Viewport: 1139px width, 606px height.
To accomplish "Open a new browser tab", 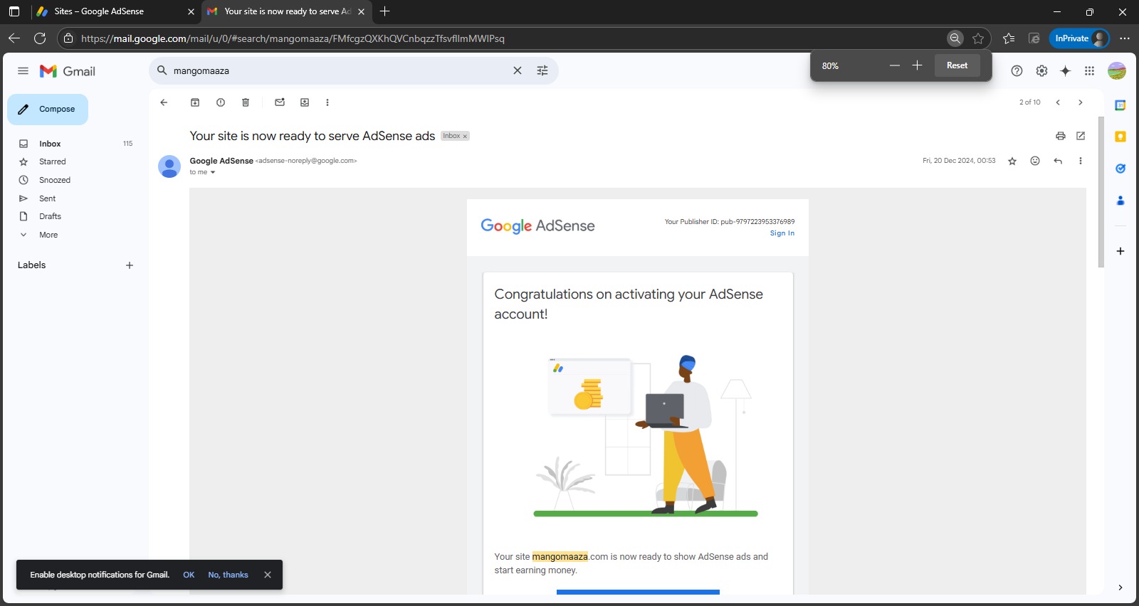I will coord(384,11).
